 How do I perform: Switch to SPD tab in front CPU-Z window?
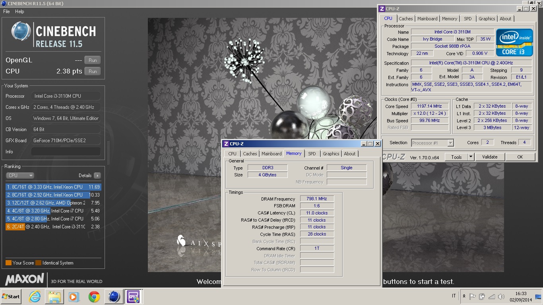[x=312, y=154]
